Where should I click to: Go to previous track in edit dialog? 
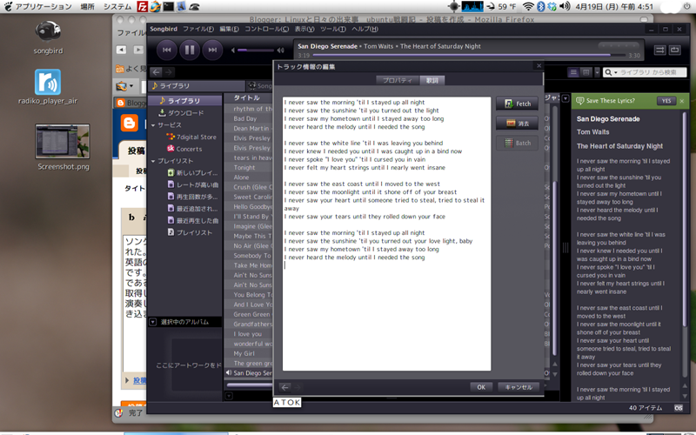(x=285, y=387)
